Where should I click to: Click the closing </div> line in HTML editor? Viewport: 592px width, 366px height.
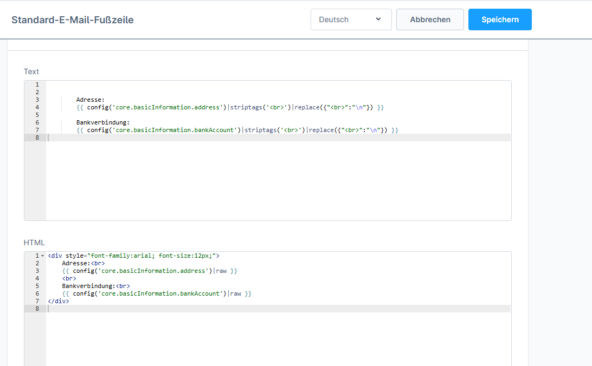(x=59, y=301)
